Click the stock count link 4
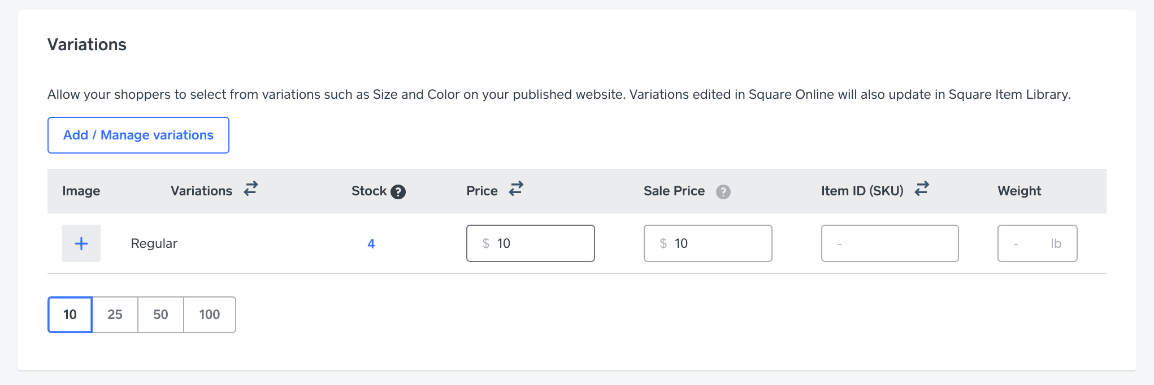This screenshot has width=1154, height=385. pyautogui.click(x=371, y=244)
